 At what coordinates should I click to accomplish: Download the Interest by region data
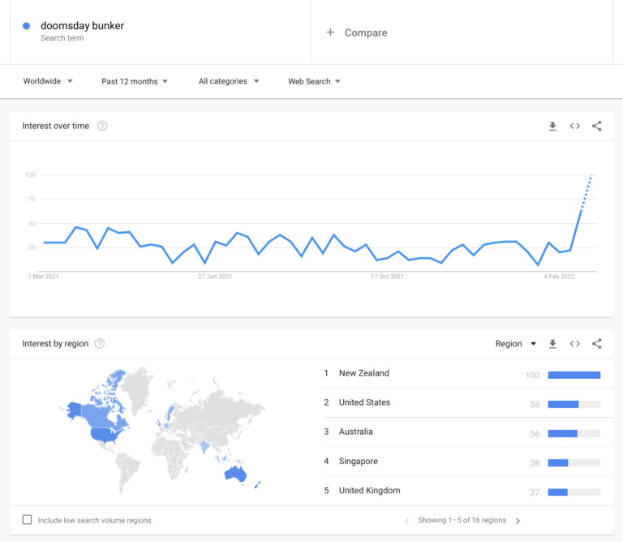[552, 344]
